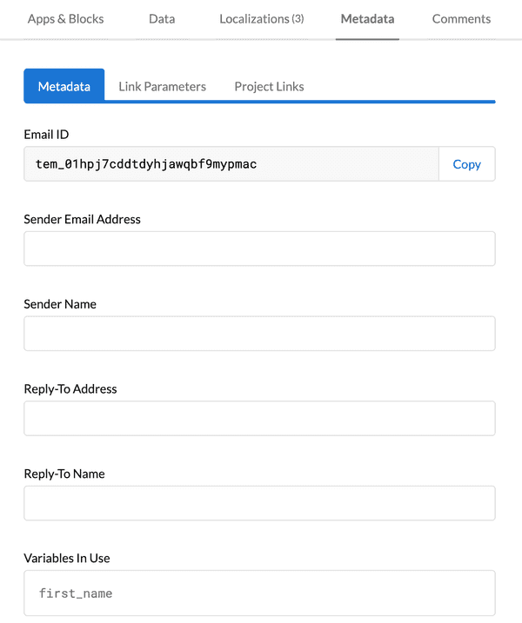Click the Variables In Use label
This screenshot has width=522, height=623.
click(x=67, y=558)
